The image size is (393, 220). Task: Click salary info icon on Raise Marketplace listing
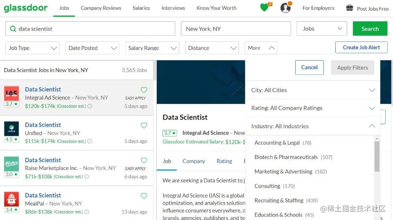tap(87, 177)
